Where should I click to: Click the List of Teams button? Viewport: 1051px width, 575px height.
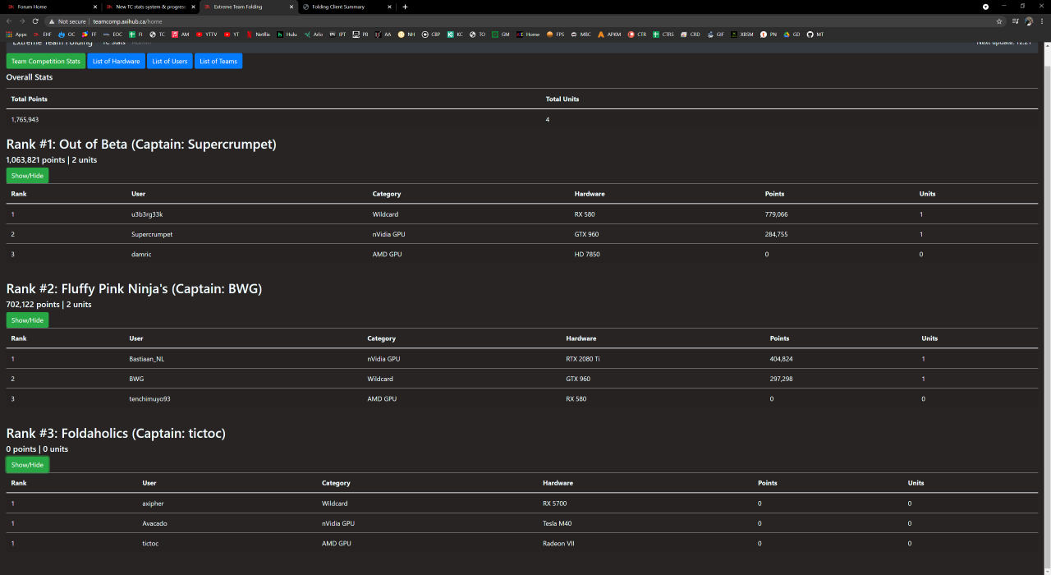pyautogui.click(x=218, y=62)
